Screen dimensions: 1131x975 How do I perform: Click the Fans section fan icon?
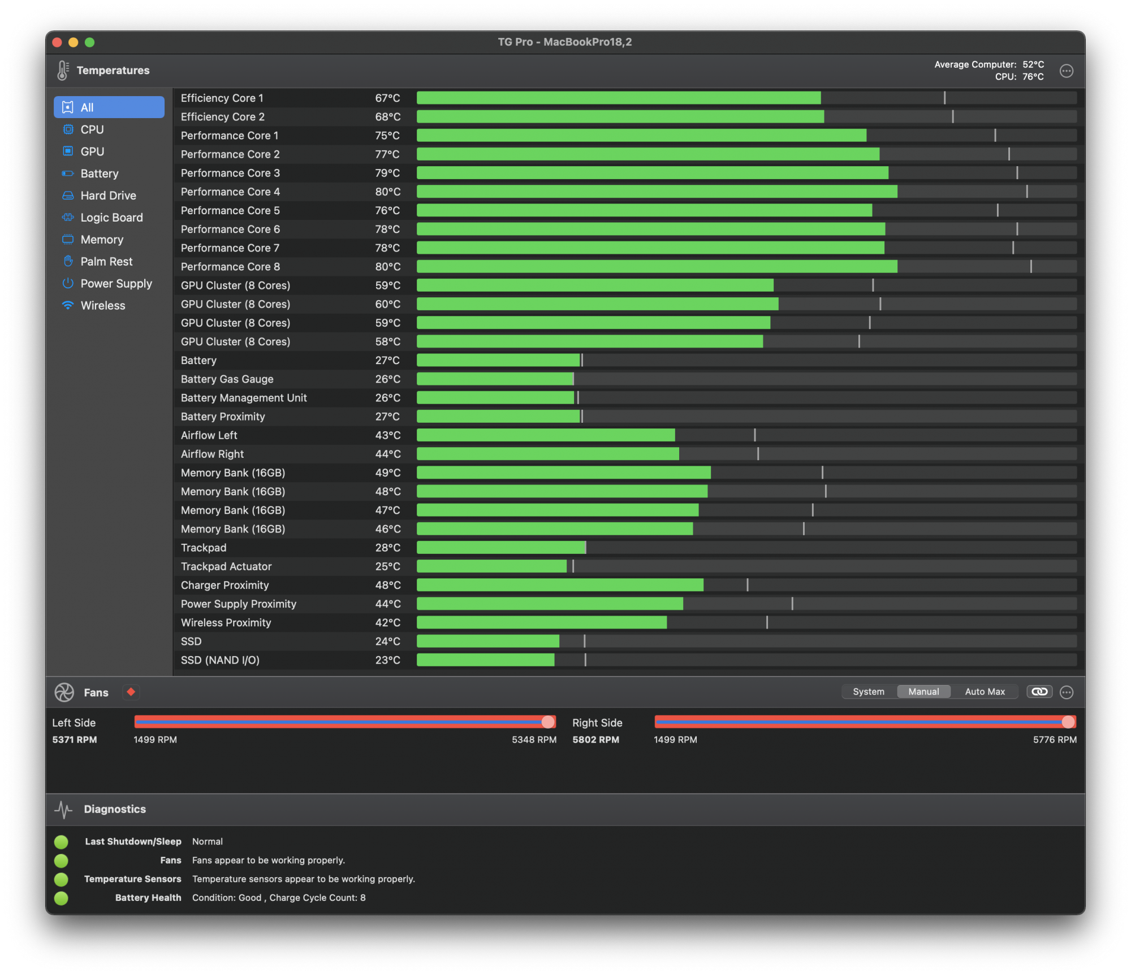pos(64,692)
